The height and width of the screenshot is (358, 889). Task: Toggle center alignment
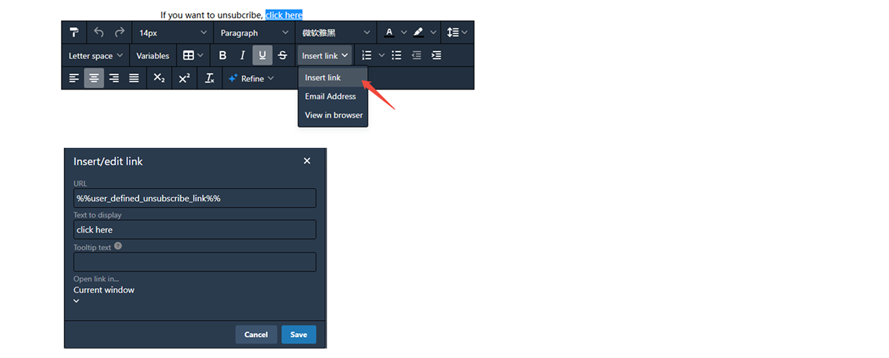(x=94, y=79)
